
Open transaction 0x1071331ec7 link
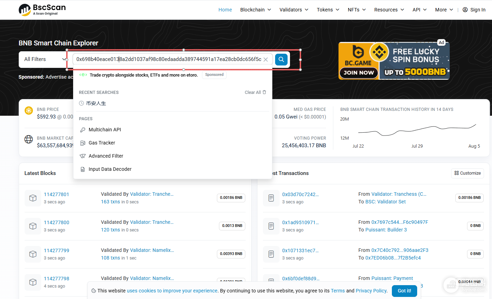pos(300,250)
